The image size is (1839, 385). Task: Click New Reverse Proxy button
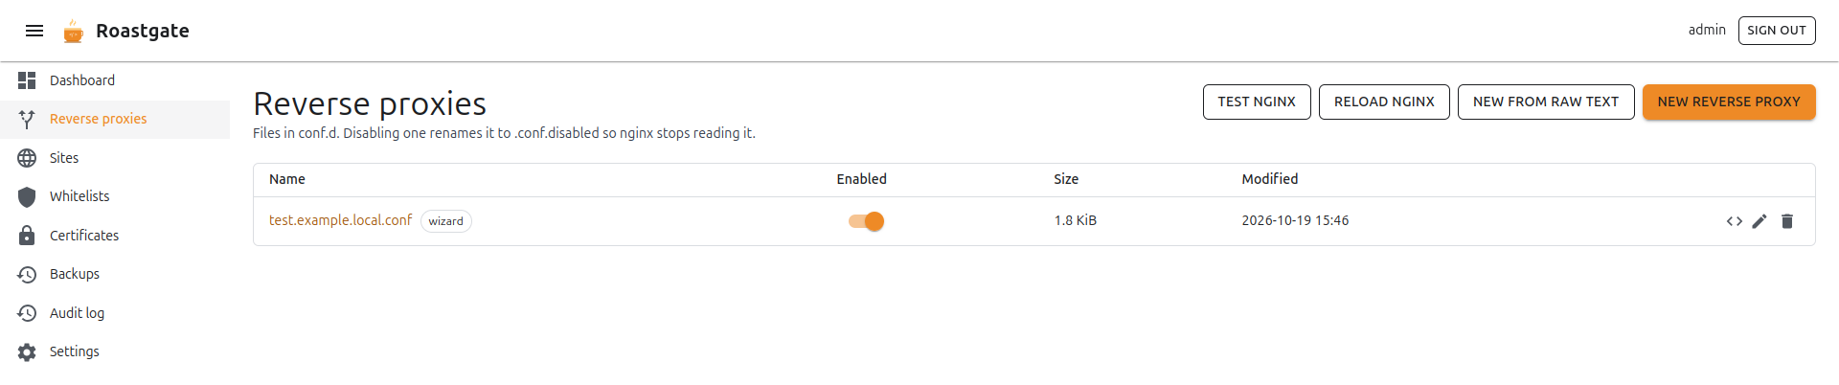pyautogui.click(x=1729, y=102)
